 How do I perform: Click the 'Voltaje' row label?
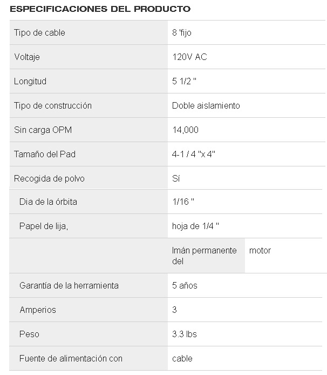(x=27, y=57)
